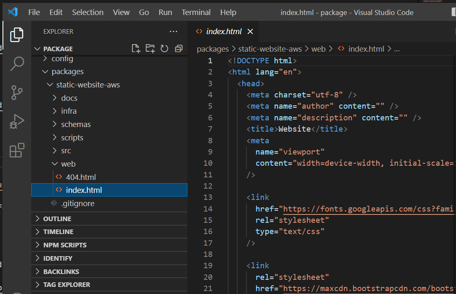Click the 'utf-8' charset value
The width and height of the screenshot is (456, 294).
[327, 95]
